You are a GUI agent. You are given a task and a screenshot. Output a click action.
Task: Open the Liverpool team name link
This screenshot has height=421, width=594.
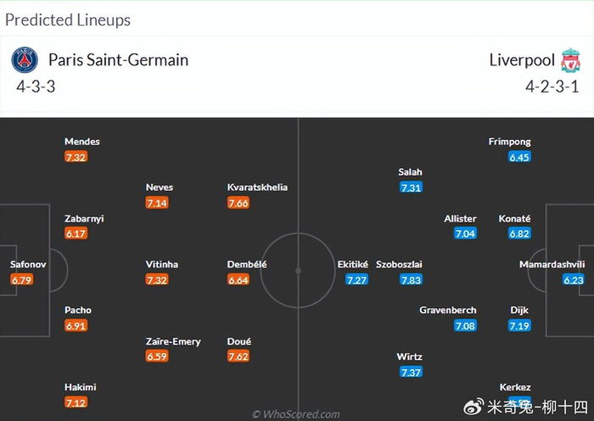pos(521,60)
